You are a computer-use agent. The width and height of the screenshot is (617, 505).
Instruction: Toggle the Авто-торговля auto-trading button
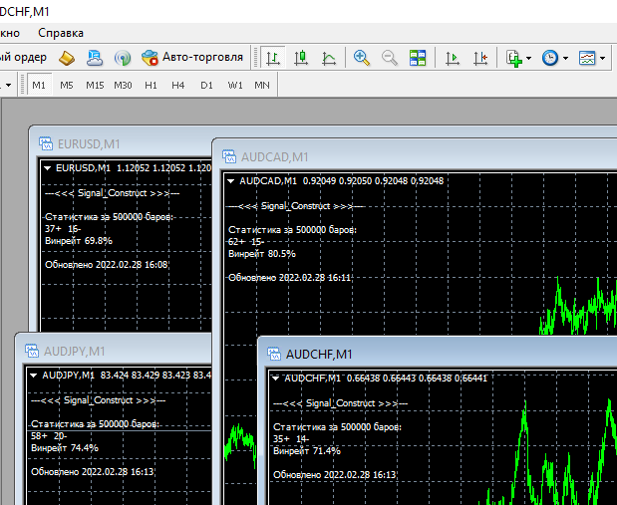tap(192, 58)
